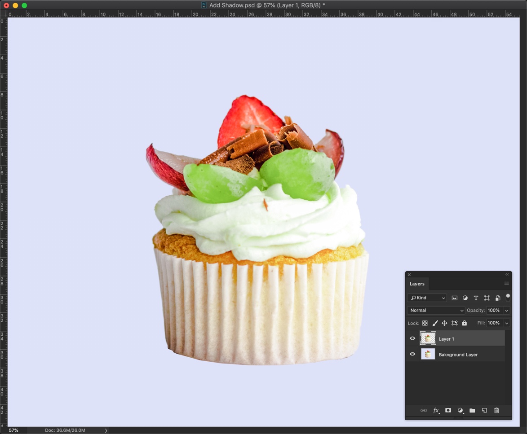Open the Normal blend mode dropdown
Image resolution: width=527 pixels, height=434 pixels.
click(436, 311)
